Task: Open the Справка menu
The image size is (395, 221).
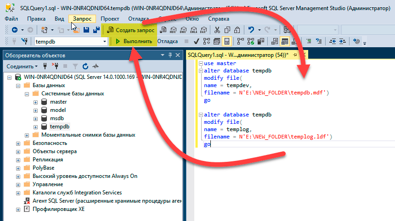Action: (x=219, y=19)
